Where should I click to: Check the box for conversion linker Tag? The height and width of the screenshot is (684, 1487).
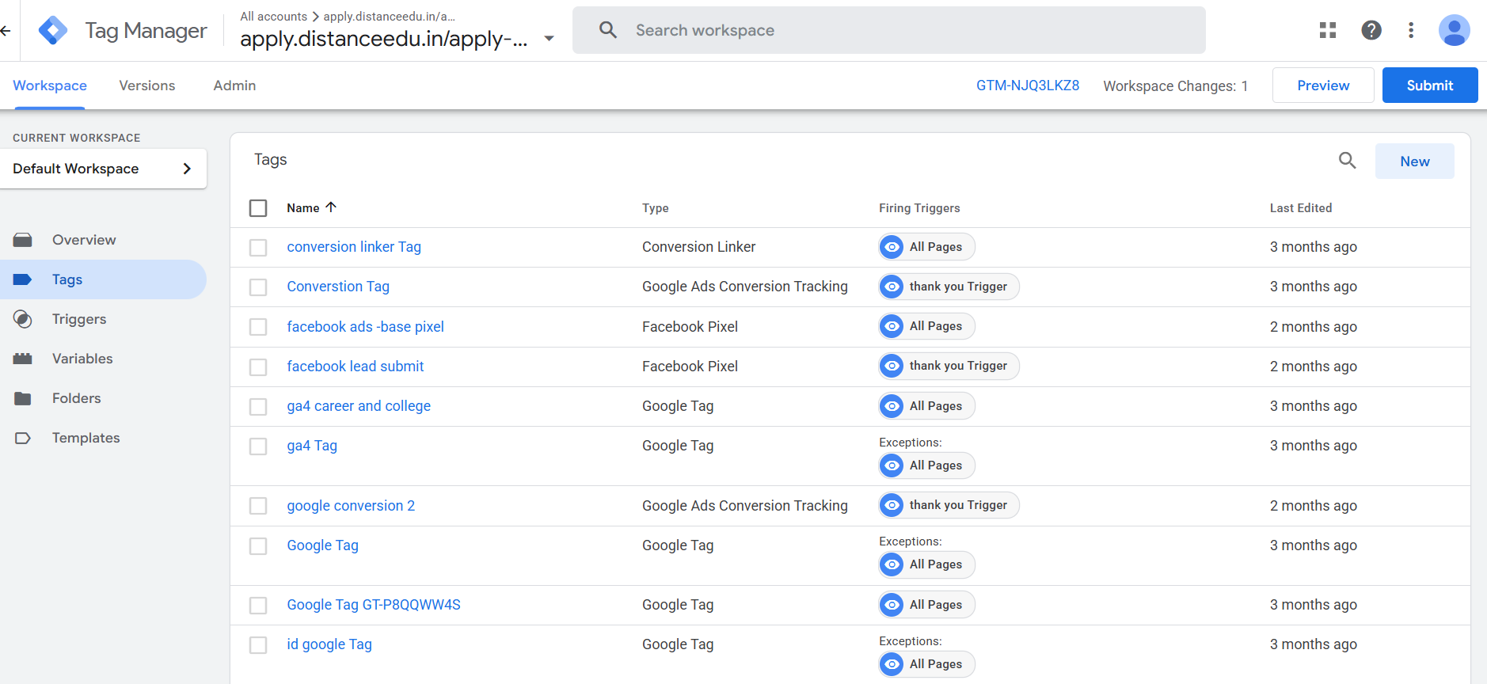(x=258, y=248)
